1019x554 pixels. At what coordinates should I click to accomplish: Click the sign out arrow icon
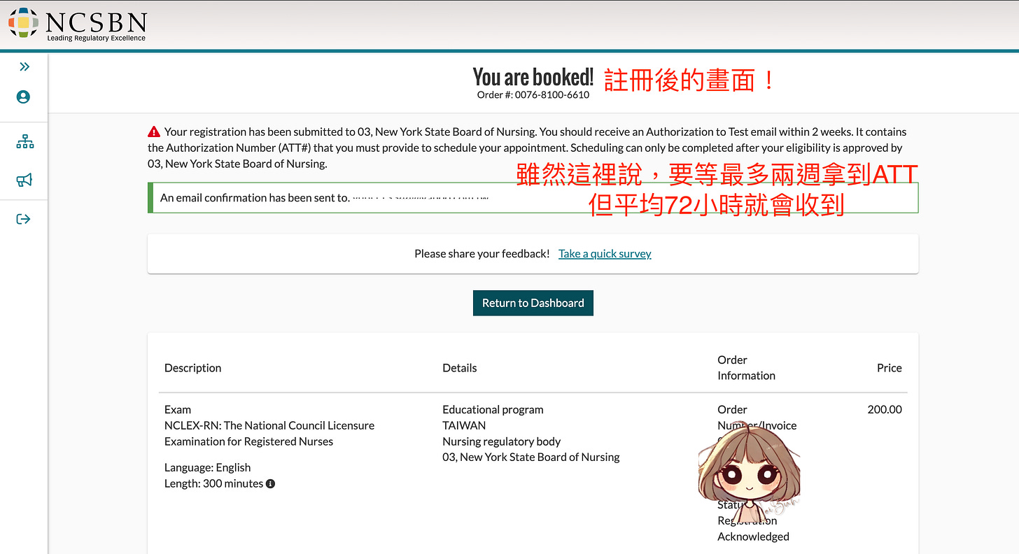(x=23, y=219)
